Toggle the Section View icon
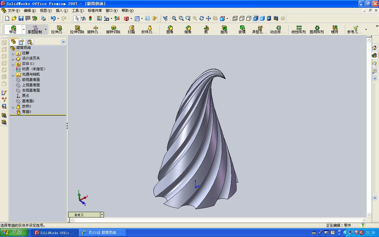Screen dimensions: 379x237 [x=276, y=18]
